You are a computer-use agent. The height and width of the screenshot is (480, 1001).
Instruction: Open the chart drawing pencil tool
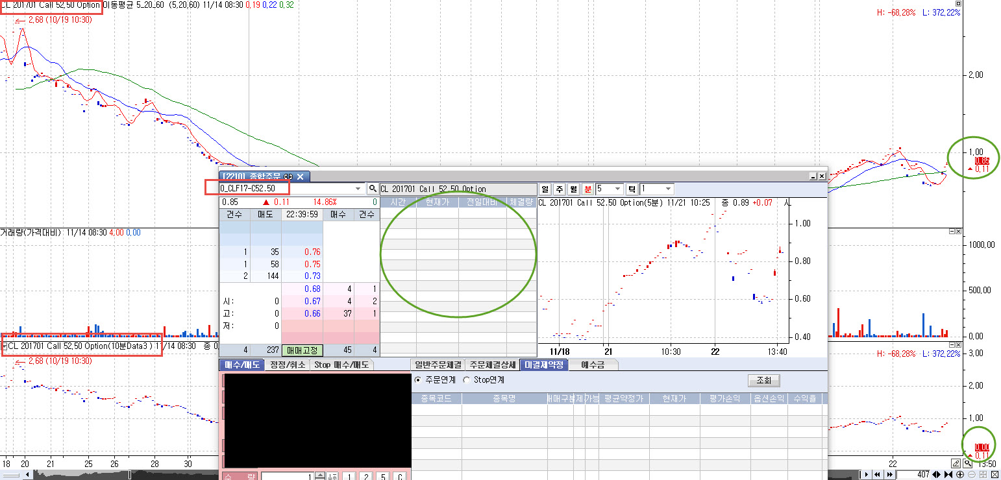coord(956,463)
